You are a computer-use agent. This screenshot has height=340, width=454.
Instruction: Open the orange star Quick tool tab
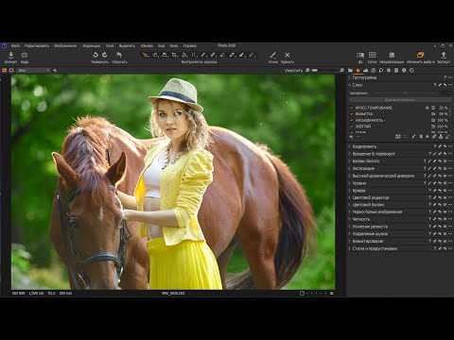click(x=358, y=71)
